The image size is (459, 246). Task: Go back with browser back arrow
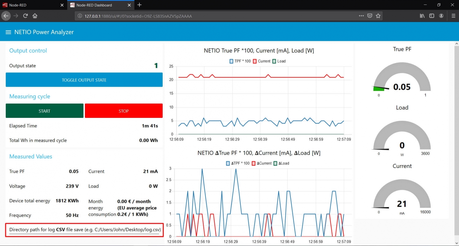point(6,16)
